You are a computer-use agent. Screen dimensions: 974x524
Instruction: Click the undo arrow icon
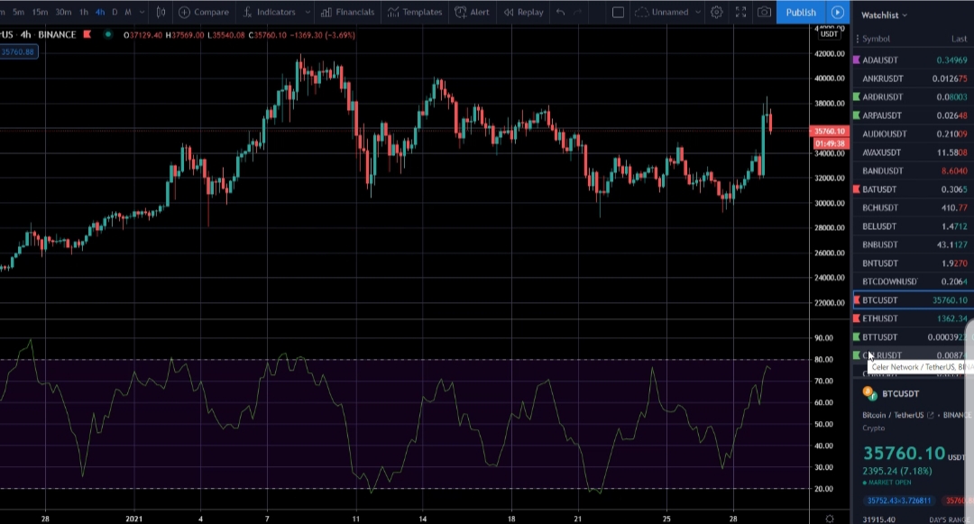(560, 12)
